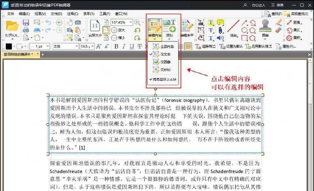Screen dimensions: 314x191
Task: Open the font name (宋体) dropdown
Action: coord(77,47)
